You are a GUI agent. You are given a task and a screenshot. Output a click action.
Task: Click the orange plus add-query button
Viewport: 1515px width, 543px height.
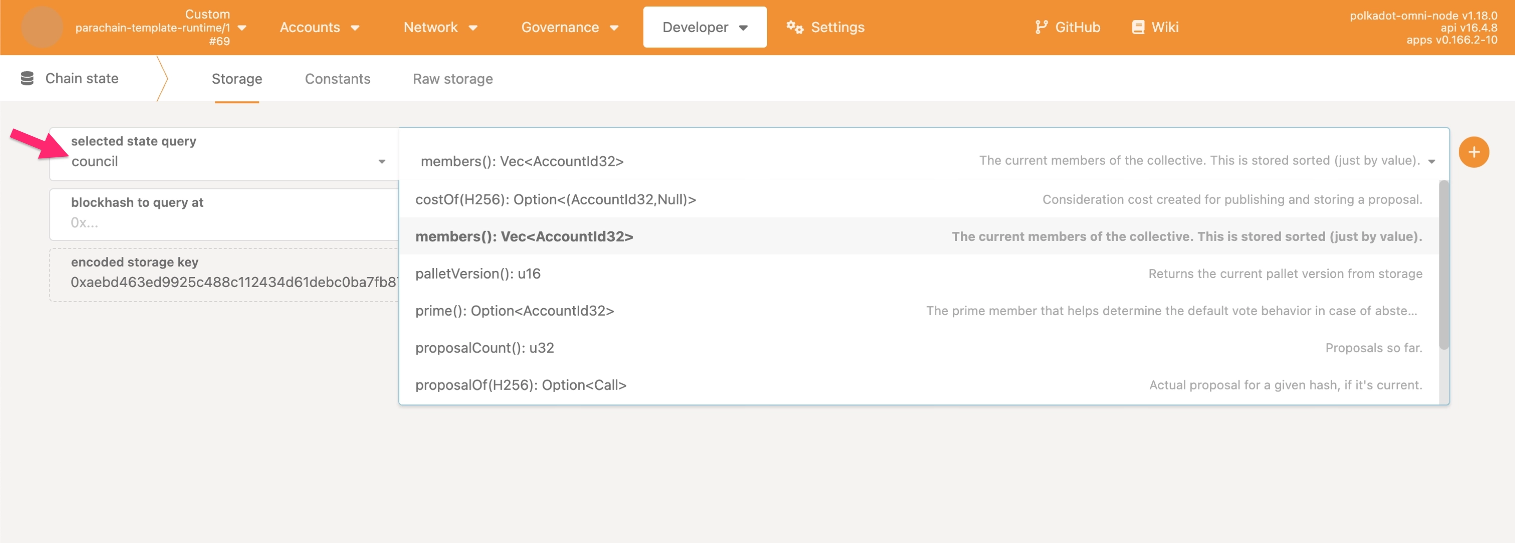[x=1473, y=153]
